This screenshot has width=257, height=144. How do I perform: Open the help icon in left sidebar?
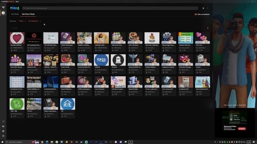pos(3,131)
